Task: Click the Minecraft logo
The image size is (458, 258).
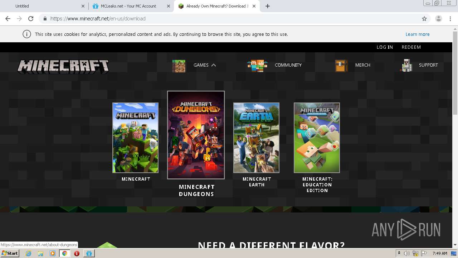Action: click(63, 67)
